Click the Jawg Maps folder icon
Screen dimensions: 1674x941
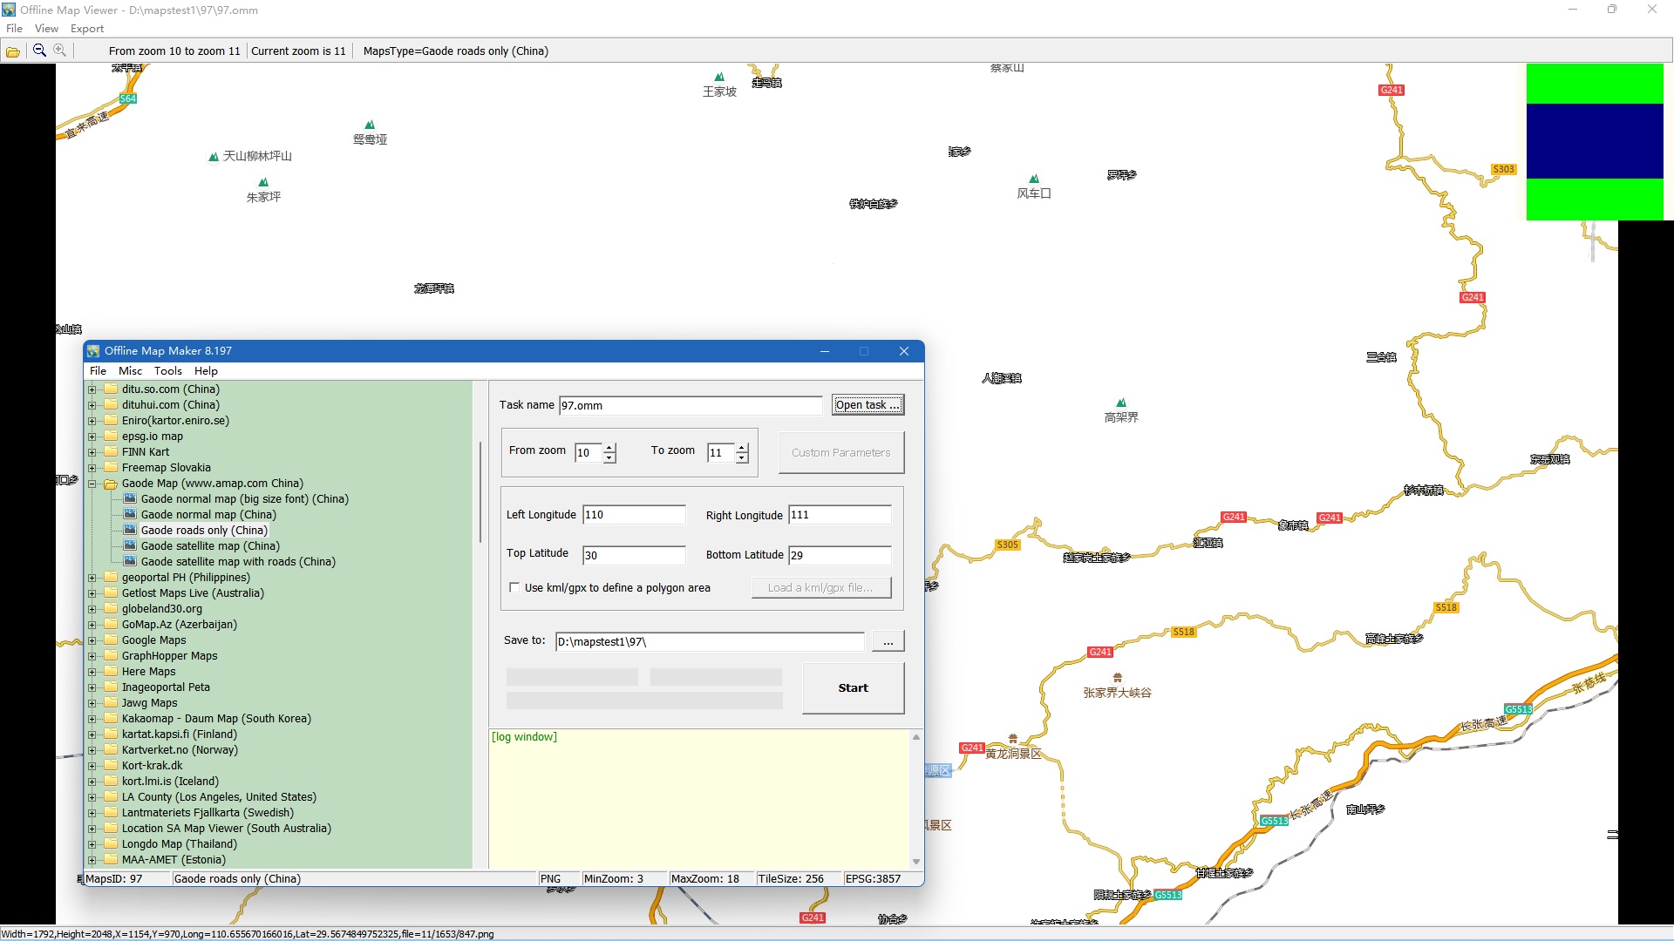tap(111, 703)
